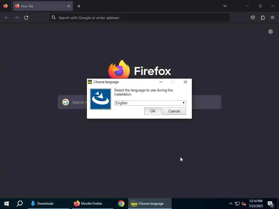Minimize the Firefox window
This screenshot has height=209, width=279.
click(x=247, y=6)
